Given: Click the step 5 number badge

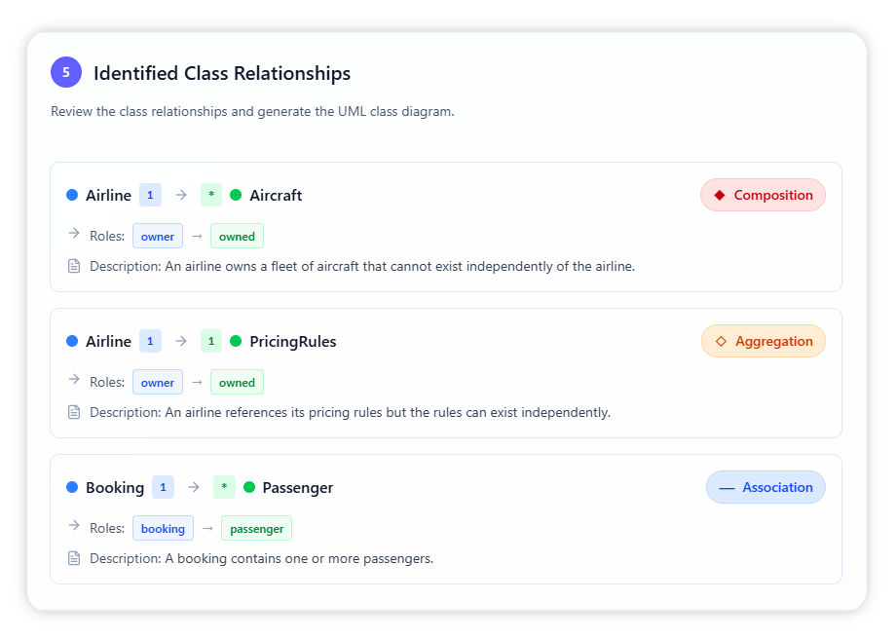Looking at the screenshot, I should pos(66,72).
